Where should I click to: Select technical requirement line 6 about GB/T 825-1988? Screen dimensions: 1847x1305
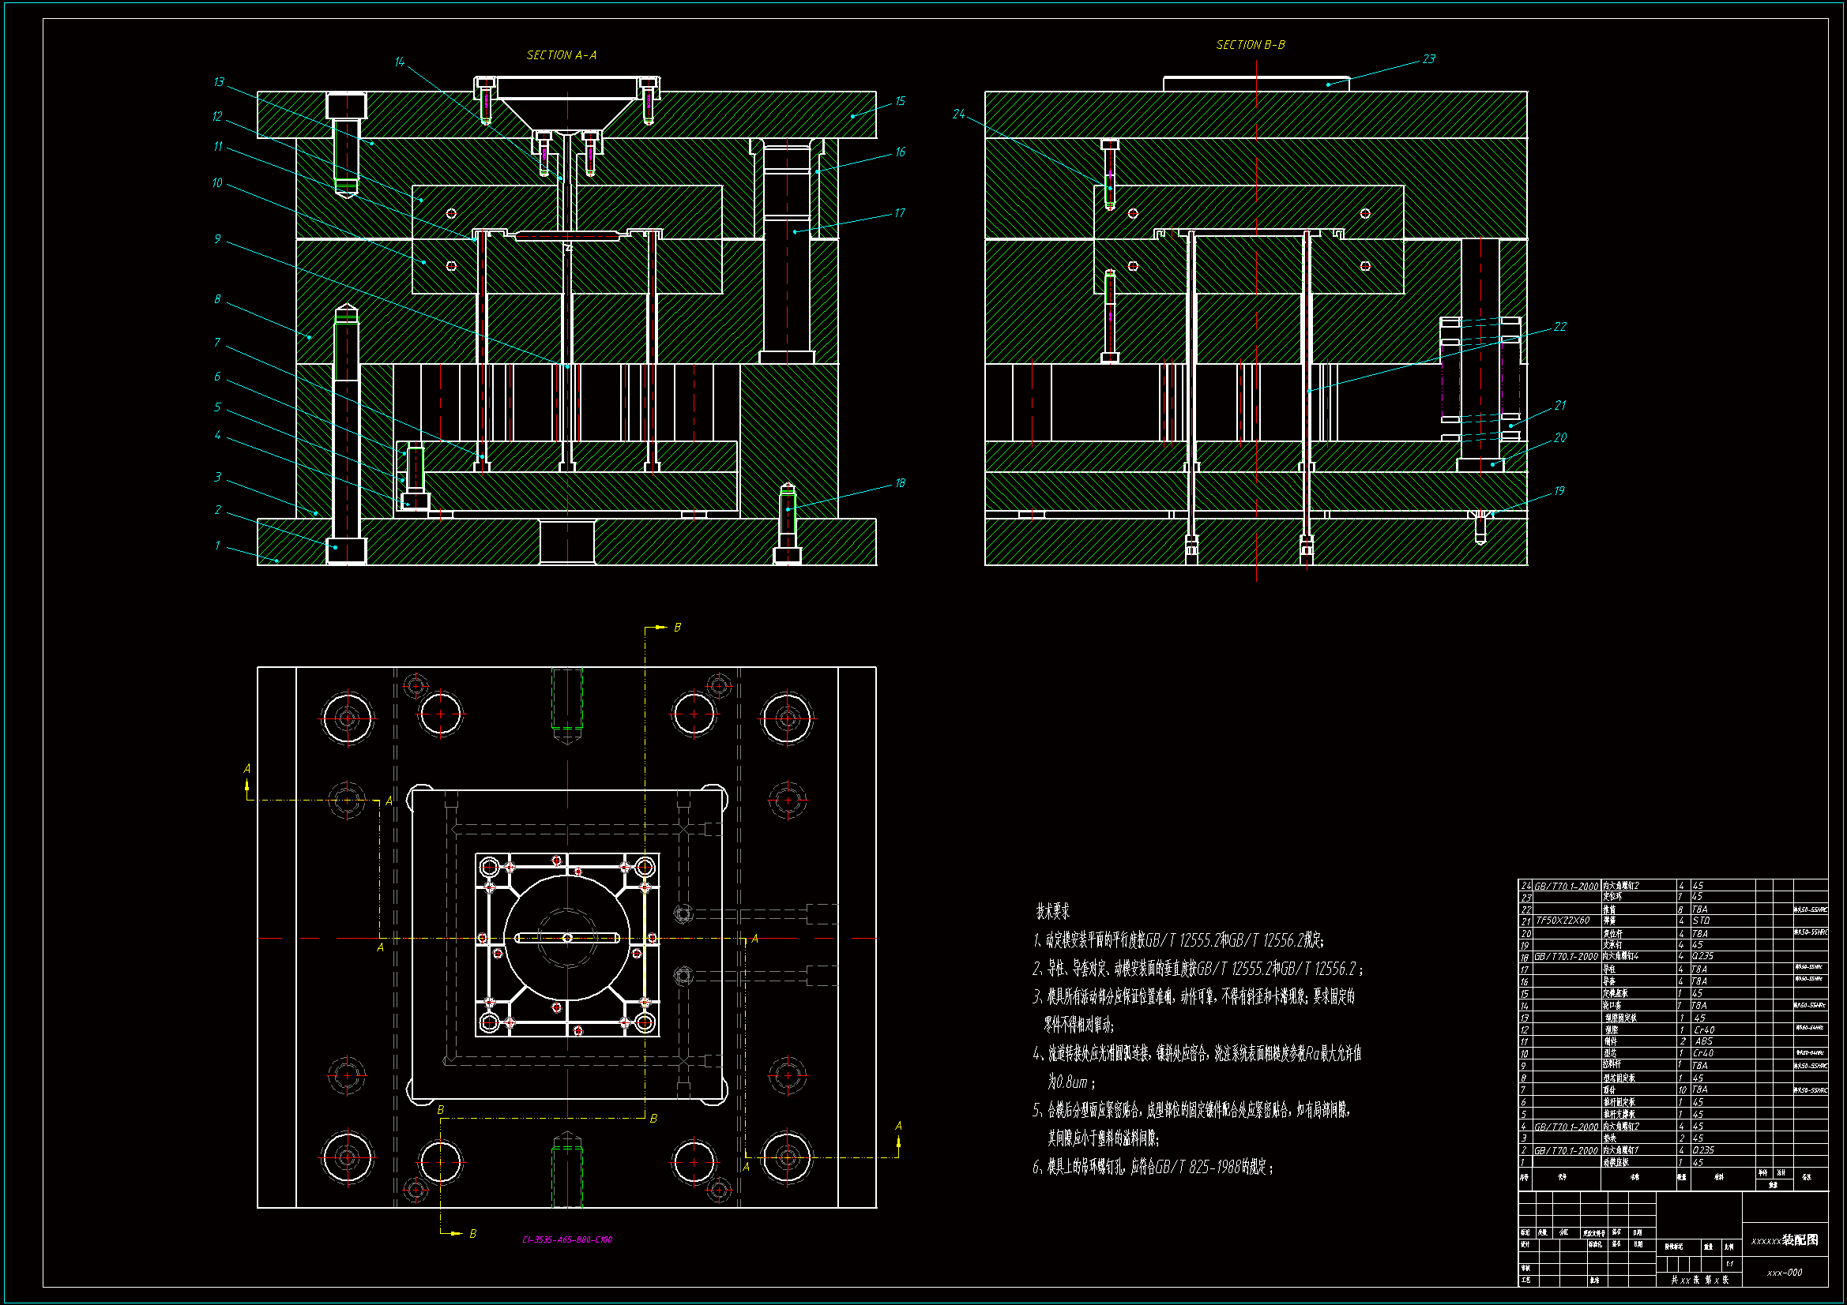pos(1152,1168)
